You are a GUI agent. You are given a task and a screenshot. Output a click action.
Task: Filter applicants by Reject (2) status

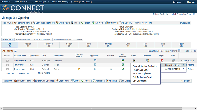coord(181,45)
